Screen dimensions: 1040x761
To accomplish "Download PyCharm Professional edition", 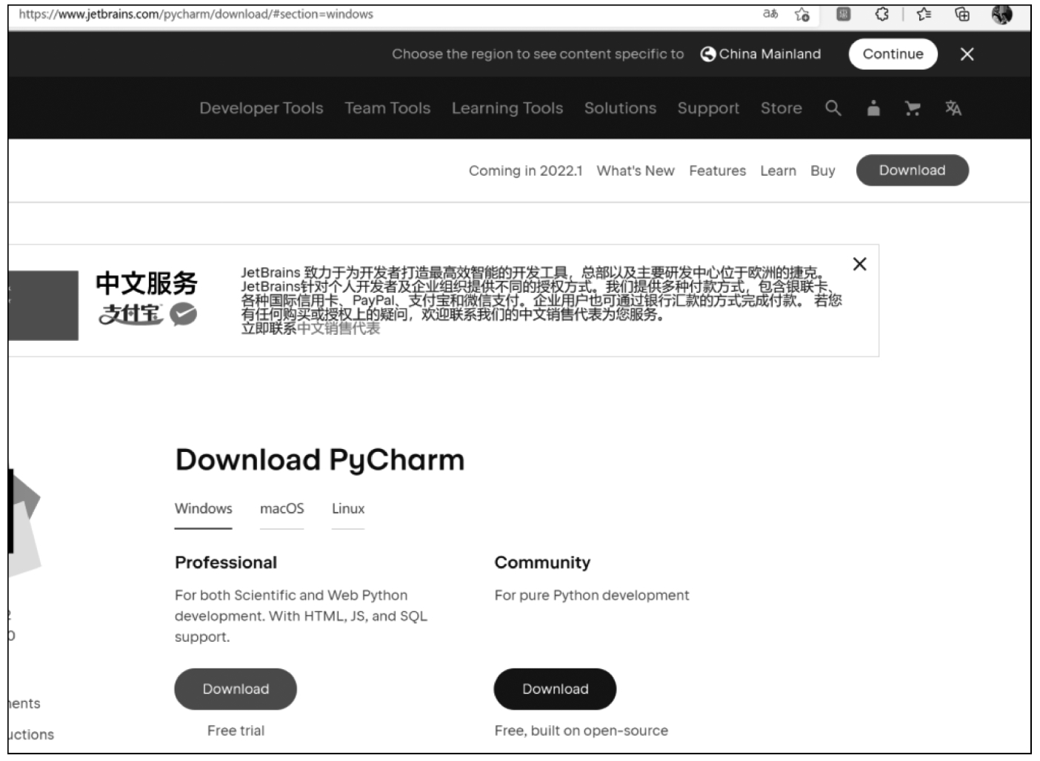I will (236, 689).
